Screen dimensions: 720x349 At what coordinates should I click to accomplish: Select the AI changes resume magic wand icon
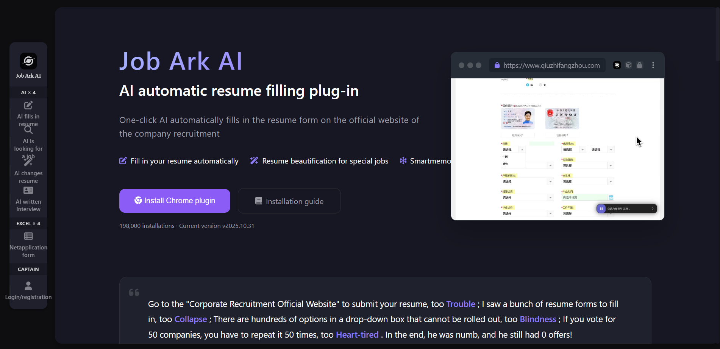click(x=28, y=162)
